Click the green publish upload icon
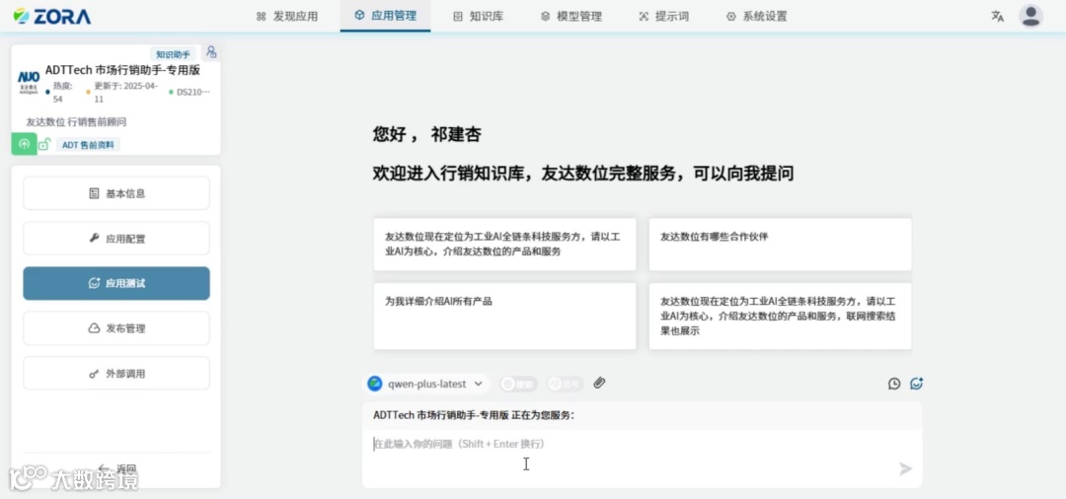The image size is (1066, 499). tap(24, 144)
